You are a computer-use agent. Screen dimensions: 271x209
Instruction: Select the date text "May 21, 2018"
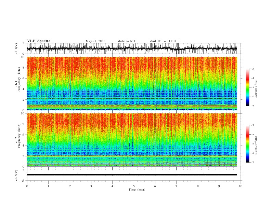(95, 41)
